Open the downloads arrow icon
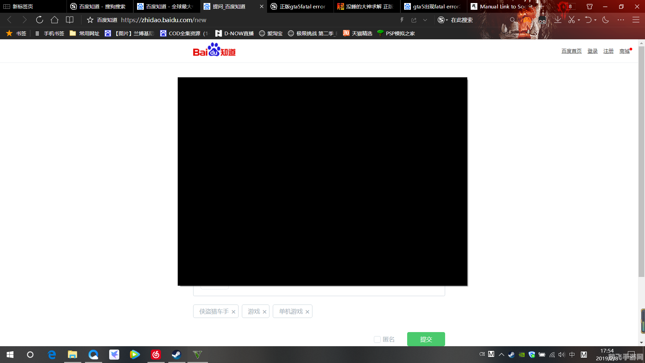This screenshot has width=645, height=363. pos(558,20)
